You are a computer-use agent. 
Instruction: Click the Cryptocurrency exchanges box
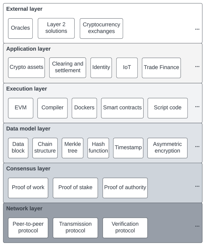click(101, 28)
